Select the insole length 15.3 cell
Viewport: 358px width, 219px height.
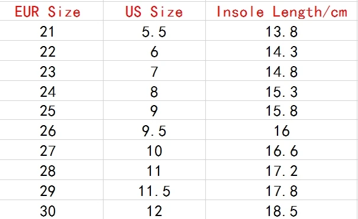(x=282, y=90)
